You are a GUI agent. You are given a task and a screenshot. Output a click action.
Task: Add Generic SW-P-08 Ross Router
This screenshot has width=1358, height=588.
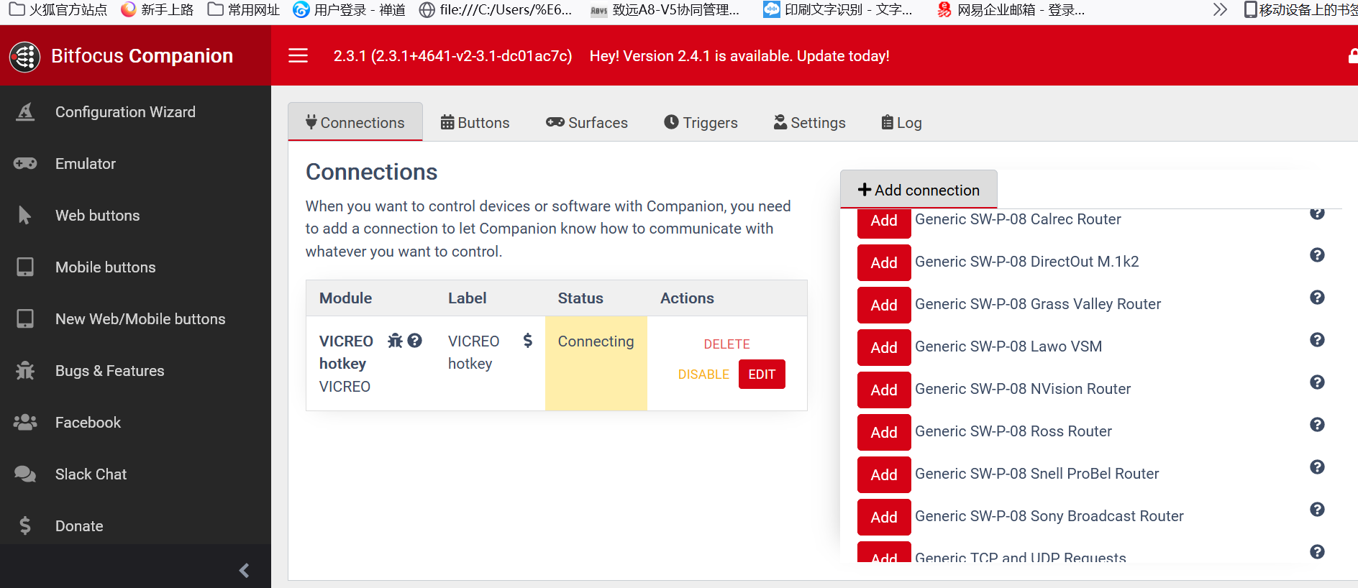click(884, 432)
